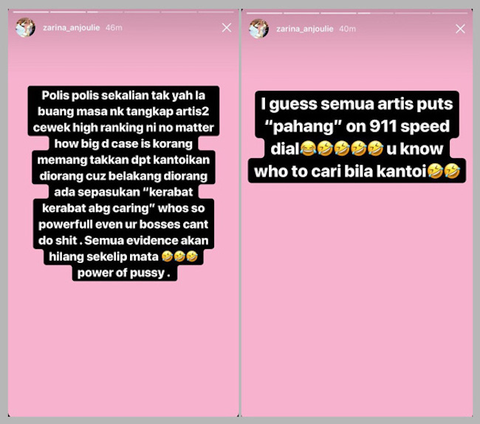Jump to fourth progress segment in right story
Viewport: 480px width, 424px height.
376,13
